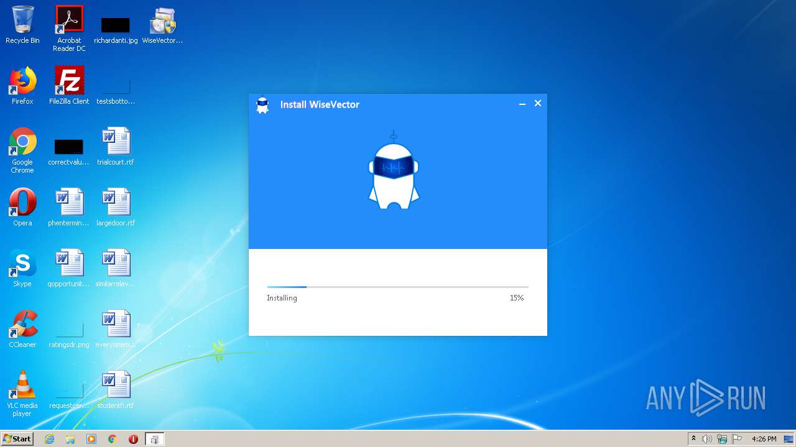Launch Google Chrome desktop shortcut

pyautogui.click(x=22, y=150)
